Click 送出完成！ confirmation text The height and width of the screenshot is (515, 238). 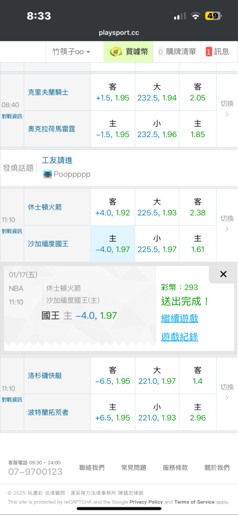click(185, 301)
